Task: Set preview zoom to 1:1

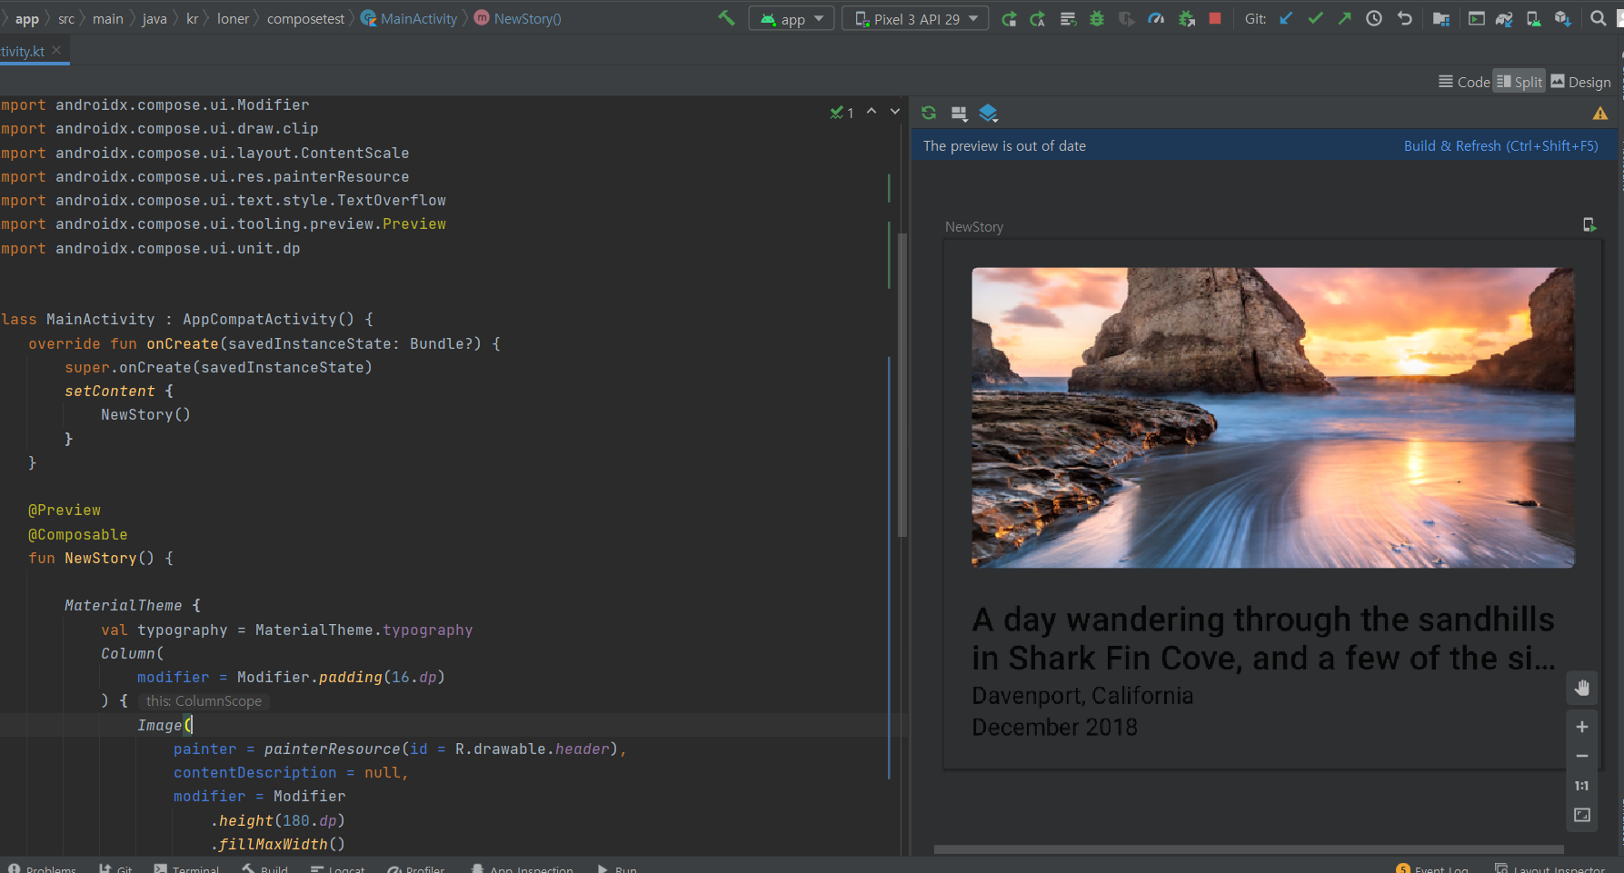Action: (1582, 786)
